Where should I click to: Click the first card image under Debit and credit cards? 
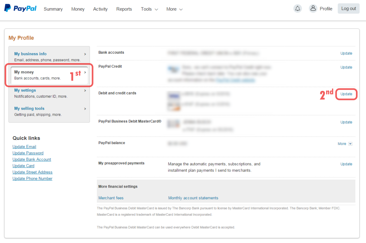click(x=174, y=95)
